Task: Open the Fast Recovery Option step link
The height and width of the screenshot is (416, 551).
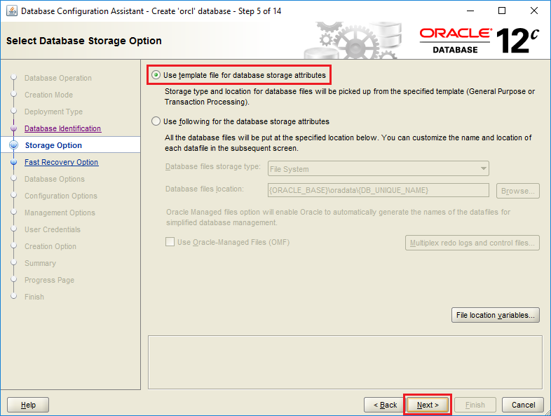Action: coord(62,162)
